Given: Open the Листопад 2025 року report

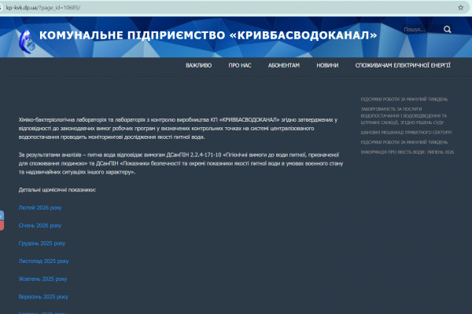Looking at the screenshot, I should [43, 261].
